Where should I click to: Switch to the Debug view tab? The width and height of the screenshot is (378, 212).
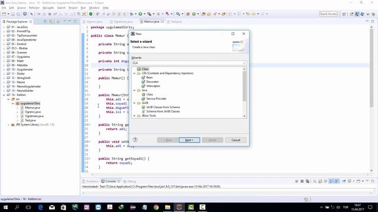tap(130, 181)
